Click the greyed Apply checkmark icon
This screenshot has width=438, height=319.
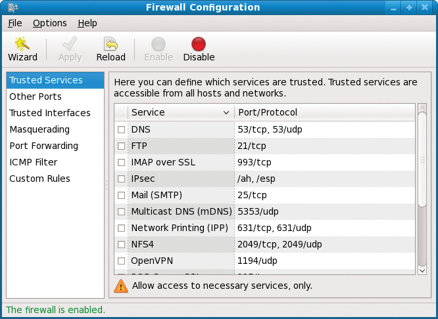tap(70, 43)
